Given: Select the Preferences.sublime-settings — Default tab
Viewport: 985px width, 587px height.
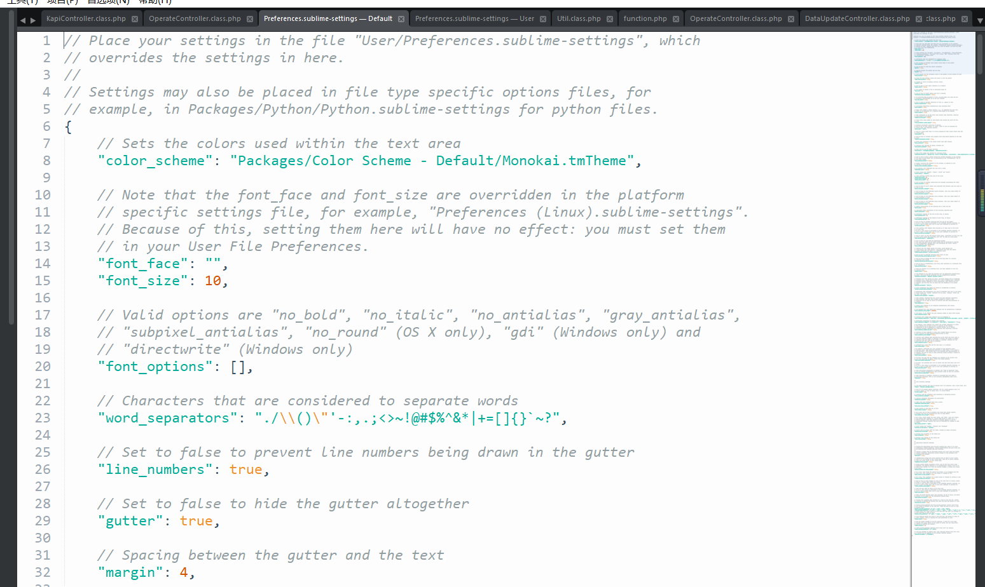Looking at the screenshot, I should click(x=328, y=19).
